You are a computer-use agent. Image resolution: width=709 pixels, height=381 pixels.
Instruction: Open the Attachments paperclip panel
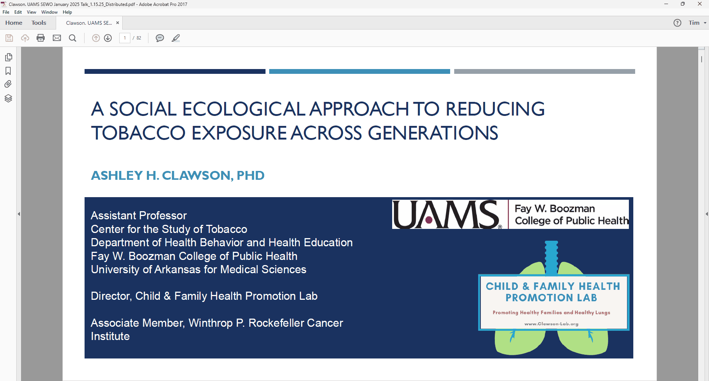8,84
